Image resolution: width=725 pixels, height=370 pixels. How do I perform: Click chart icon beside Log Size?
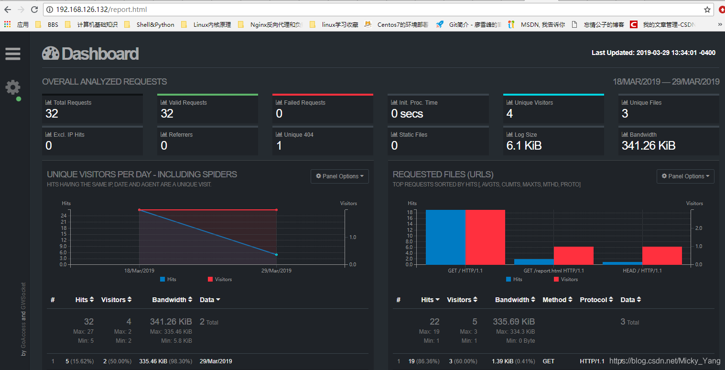[509, 134]
